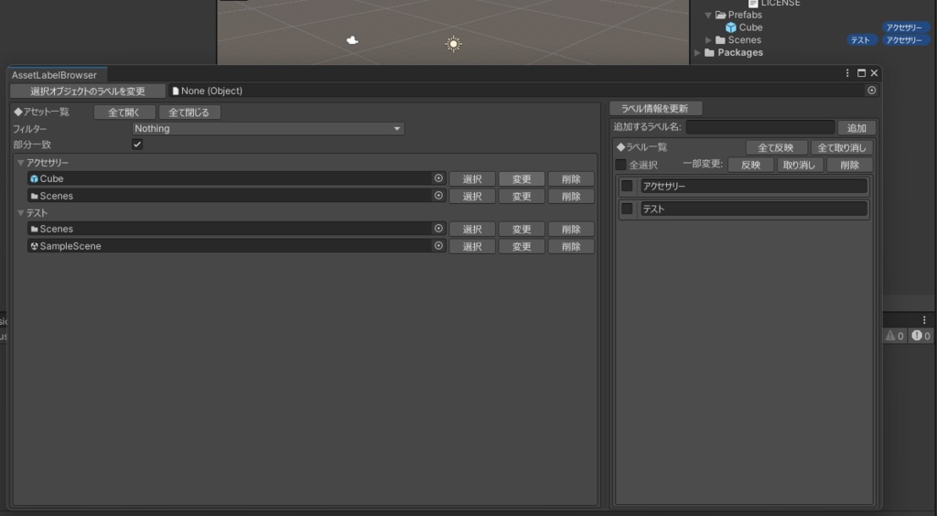The width and height of the screenshot is (937, 516).
Task: Click テスト label badge next to Scenes
Action: tap(860, 40)
